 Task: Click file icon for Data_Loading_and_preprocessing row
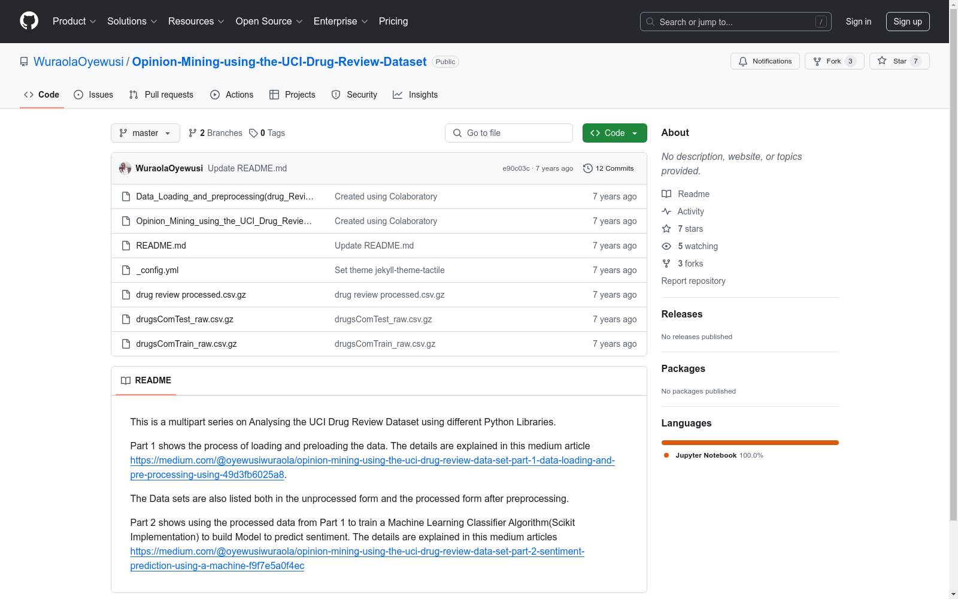point(126,196)
